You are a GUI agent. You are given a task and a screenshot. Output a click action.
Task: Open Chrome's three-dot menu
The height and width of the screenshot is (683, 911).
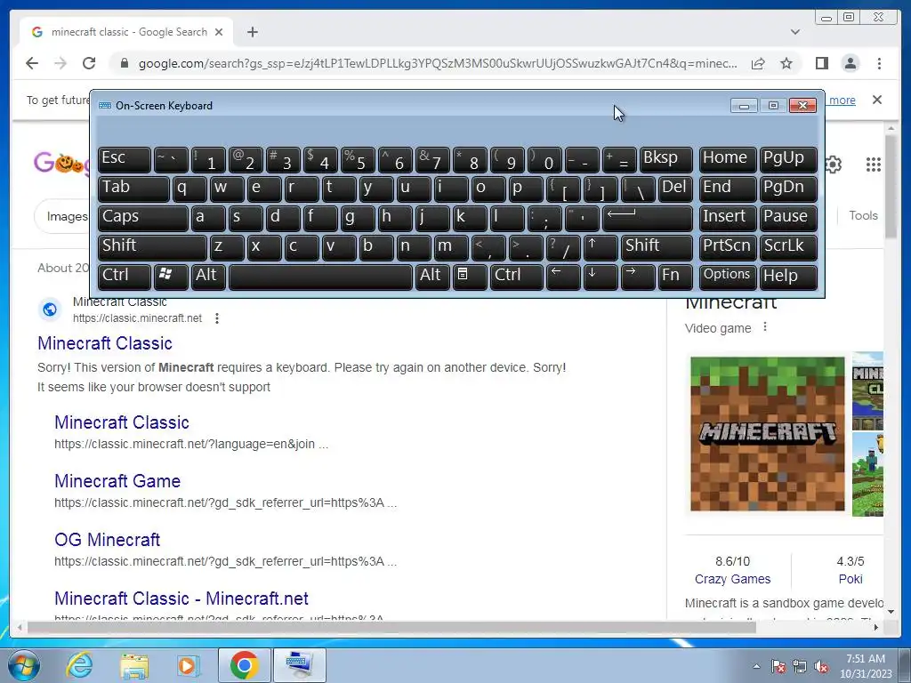[x=879, y=63]
